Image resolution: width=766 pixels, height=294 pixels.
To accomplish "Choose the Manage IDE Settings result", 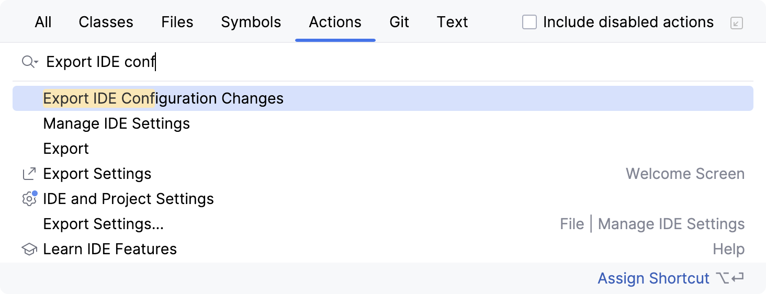I will [x=116, y=124].
